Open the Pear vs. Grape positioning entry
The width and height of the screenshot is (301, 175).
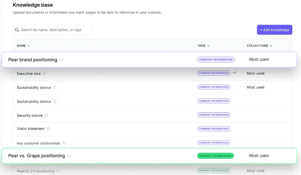coord(37,156)
